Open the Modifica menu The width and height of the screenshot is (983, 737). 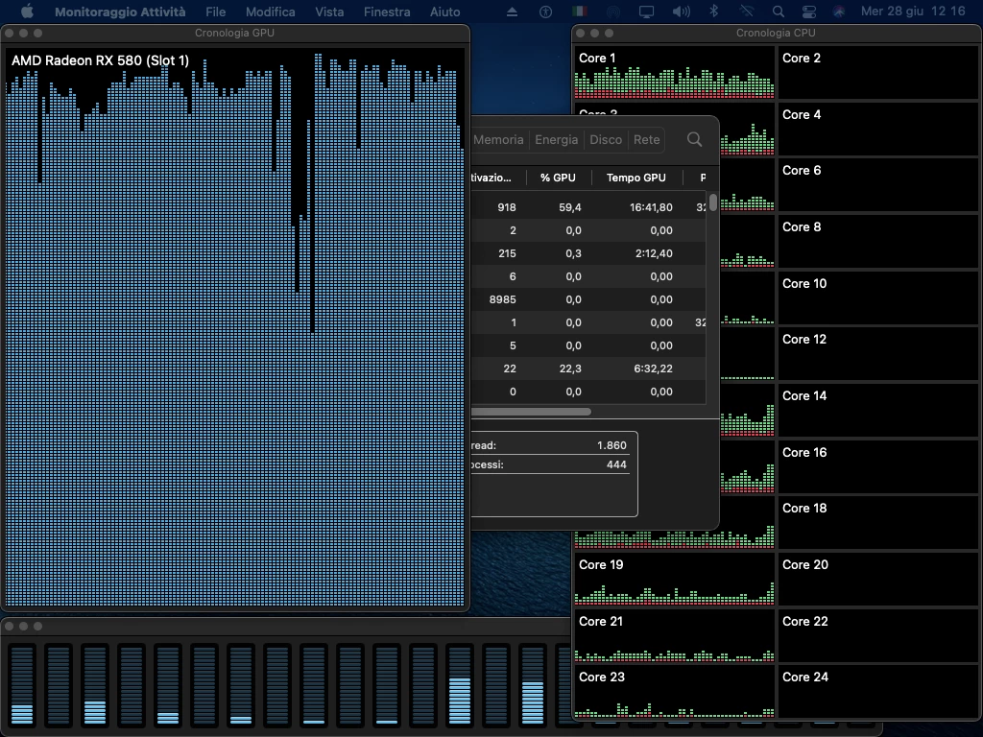270,12
